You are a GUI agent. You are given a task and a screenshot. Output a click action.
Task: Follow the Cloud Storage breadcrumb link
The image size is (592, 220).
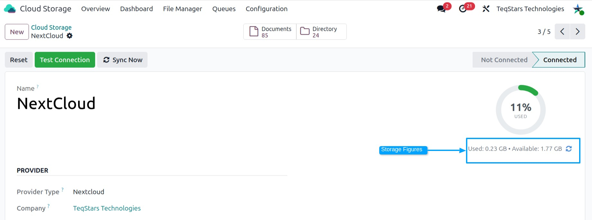pyautogui.click(x=51, y=27)
